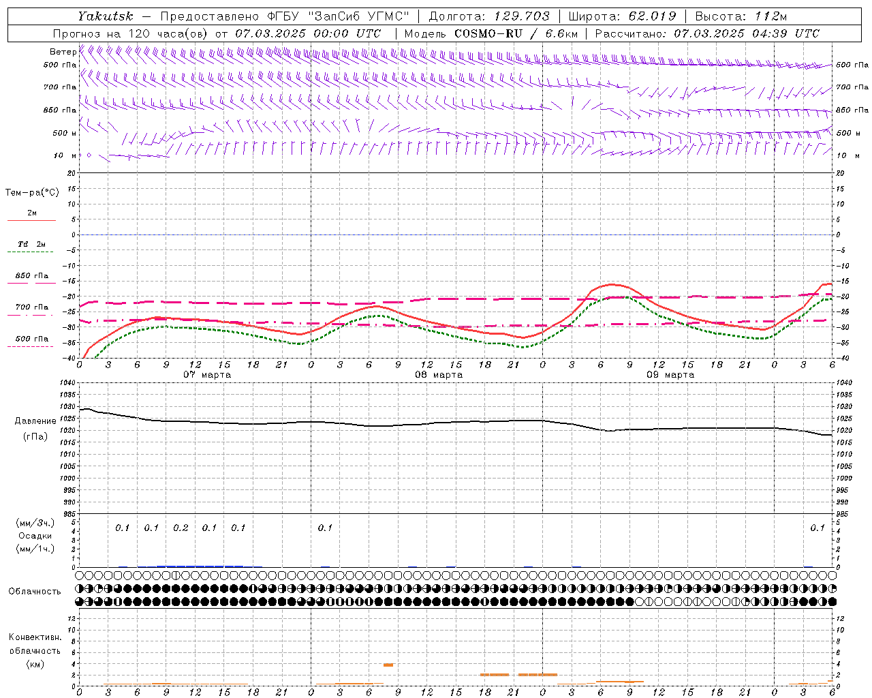Click the 07 марта date label
This screenshot has height=698, width=872.
[x=207, y=375]
